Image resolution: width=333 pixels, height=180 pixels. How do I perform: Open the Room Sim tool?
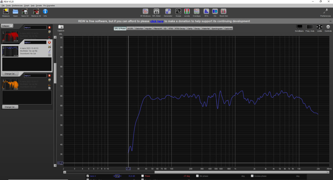pos(223,13)
